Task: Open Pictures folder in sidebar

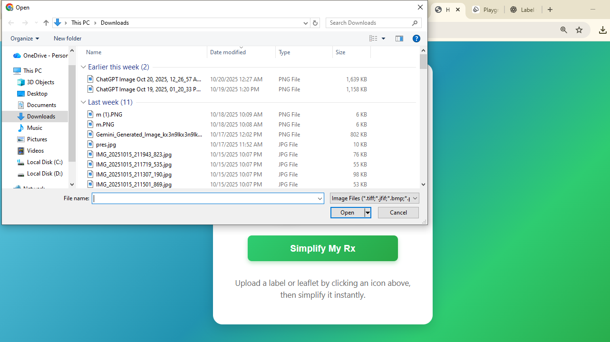Action: coord(32,139)
